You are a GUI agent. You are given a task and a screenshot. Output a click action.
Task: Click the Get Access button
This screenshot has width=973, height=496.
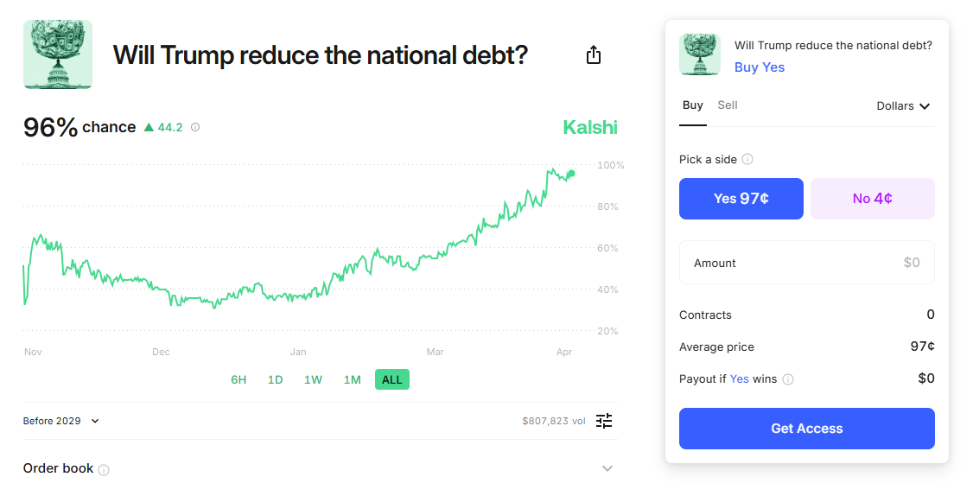(x=807, y=429)
